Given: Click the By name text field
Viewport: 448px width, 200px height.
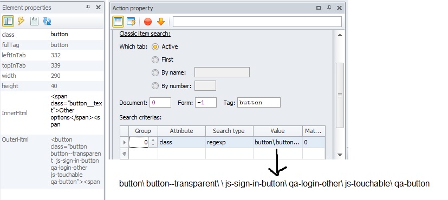Looking at the screenshot, I should point(222,72).
